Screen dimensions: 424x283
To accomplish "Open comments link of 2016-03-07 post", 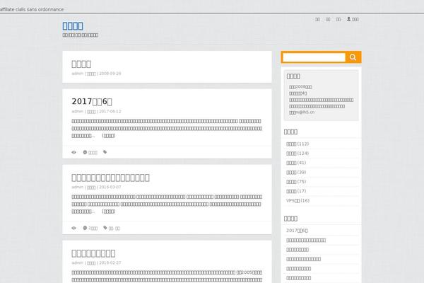I will 93,229.
